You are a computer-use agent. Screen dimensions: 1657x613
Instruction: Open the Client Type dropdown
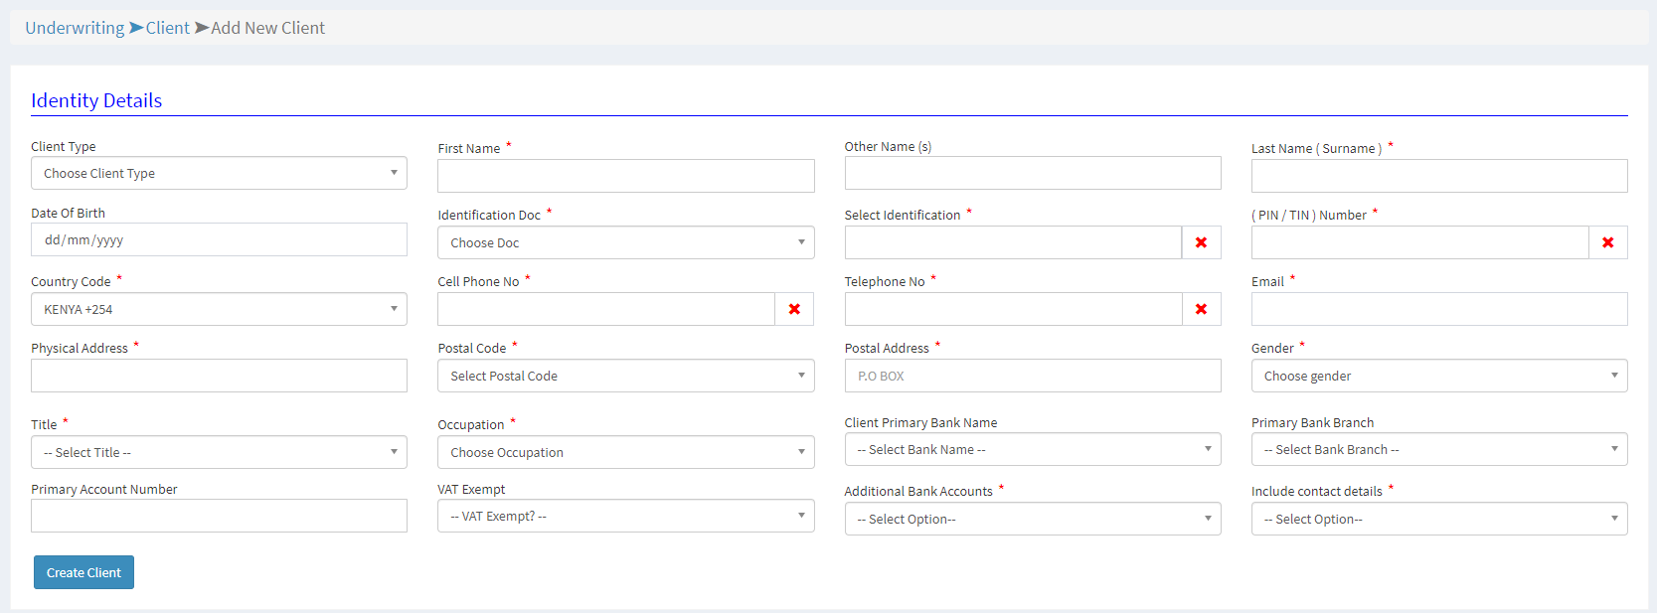click(219, 173)
